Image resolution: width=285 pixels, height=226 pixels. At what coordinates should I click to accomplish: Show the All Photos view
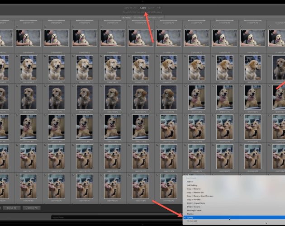[x=126, y=18]
